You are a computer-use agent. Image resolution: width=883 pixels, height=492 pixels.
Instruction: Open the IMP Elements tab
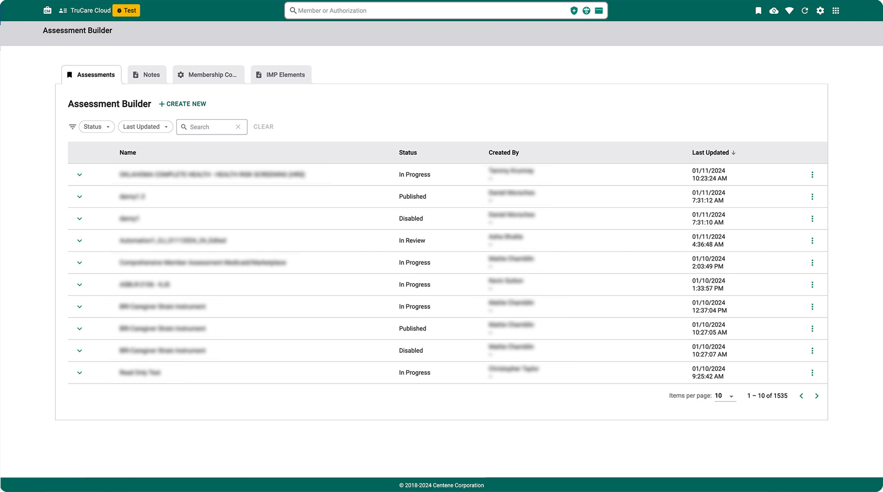281,75
